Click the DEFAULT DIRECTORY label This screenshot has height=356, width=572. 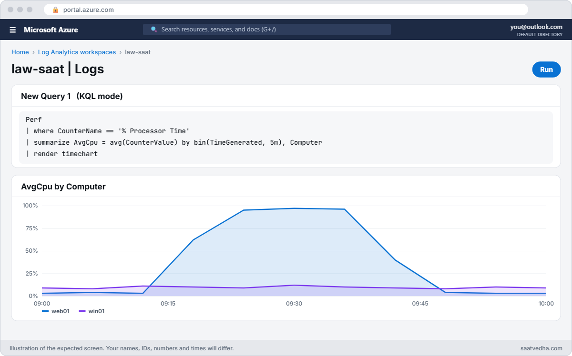click(540, 35)
